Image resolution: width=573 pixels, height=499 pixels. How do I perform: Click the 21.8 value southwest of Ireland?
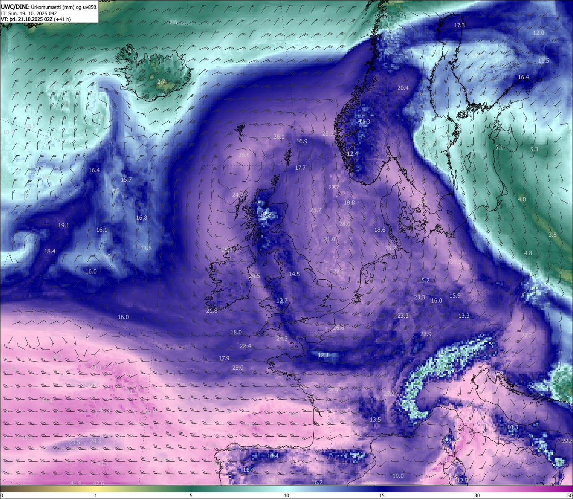tap(212, 311)
